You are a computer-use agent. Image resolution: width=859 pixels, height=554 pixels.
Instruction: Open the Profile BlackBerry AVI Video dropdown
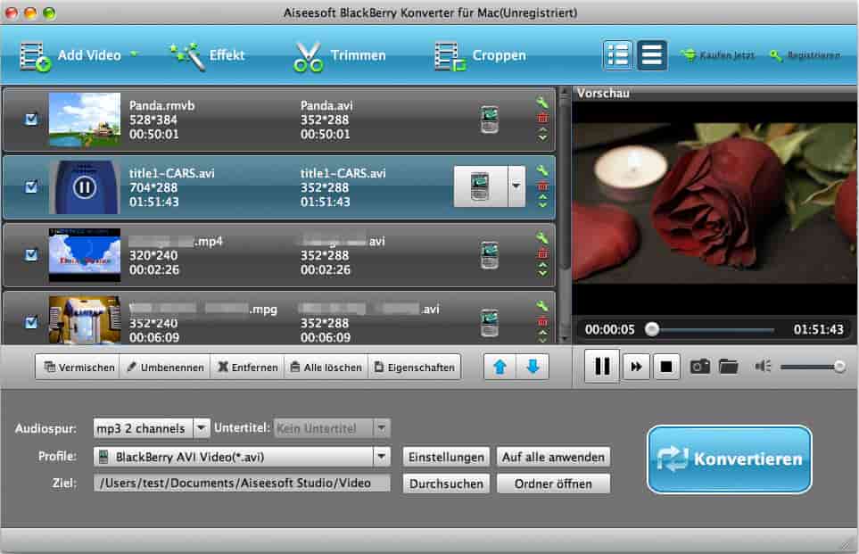point(242,457)
